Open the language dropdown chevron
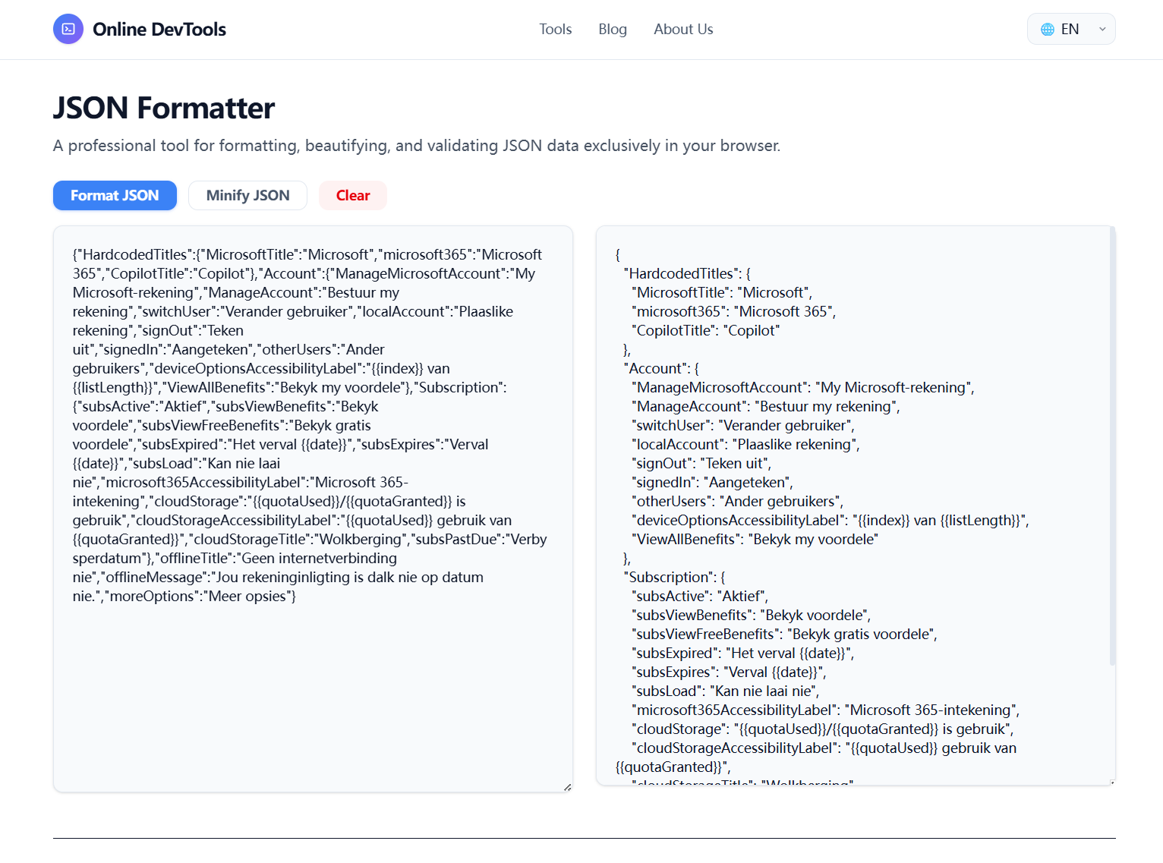1163x863 pixels. 1102,29
